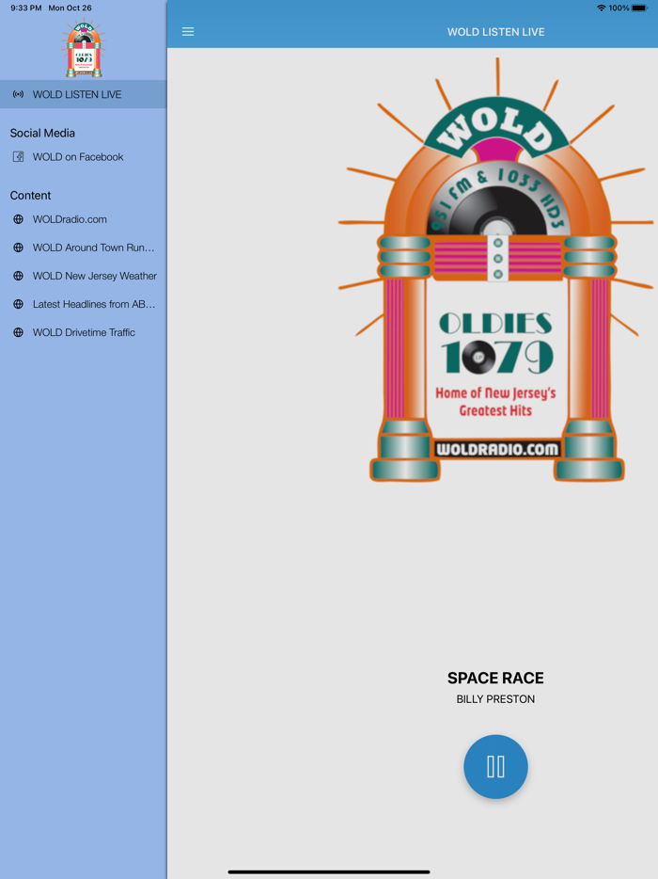Click globe icon beside Drivetime Traffic
658x879 pixels.
pyautogui.click(x=19, y=332)
